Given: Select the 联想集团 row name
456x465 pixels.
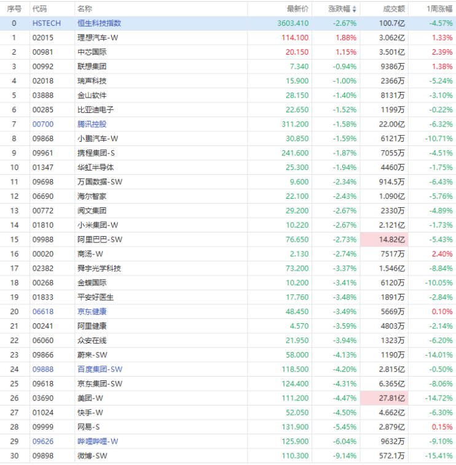Looking at the screenshot, I should 92,66.
